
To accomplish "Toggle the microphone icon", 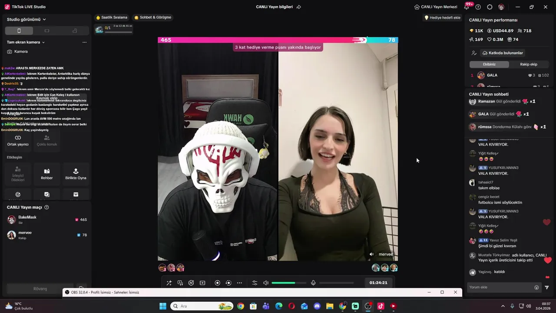I will click(313, 283).
